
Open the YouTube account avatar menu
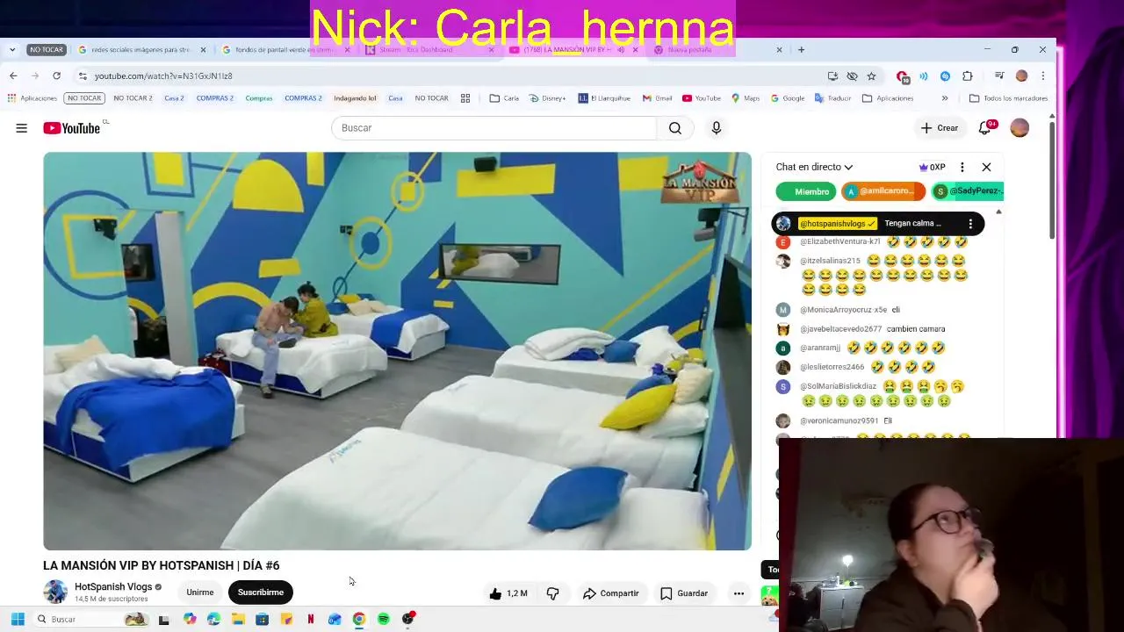click(x=1020, y=128)
